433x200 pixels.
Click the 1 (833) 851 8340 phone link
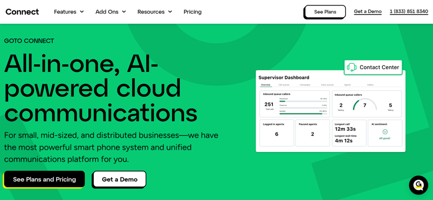(409, 11)
